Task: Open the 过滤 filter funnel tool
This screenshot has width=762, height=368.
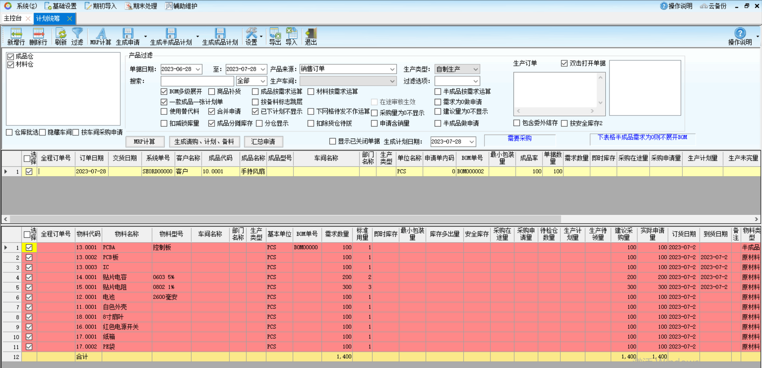Action: coord(77,33)
